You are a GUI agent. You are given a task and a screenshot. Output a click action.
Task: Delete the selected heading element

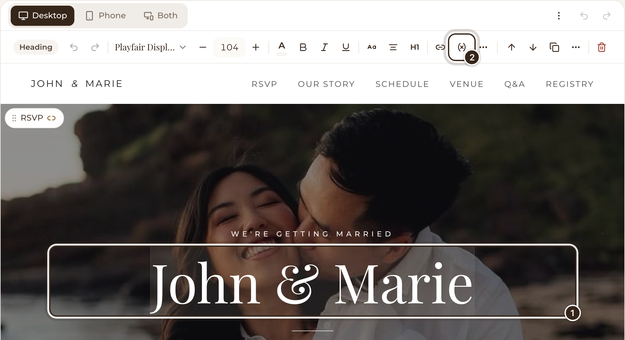click(x=602, y=47)
